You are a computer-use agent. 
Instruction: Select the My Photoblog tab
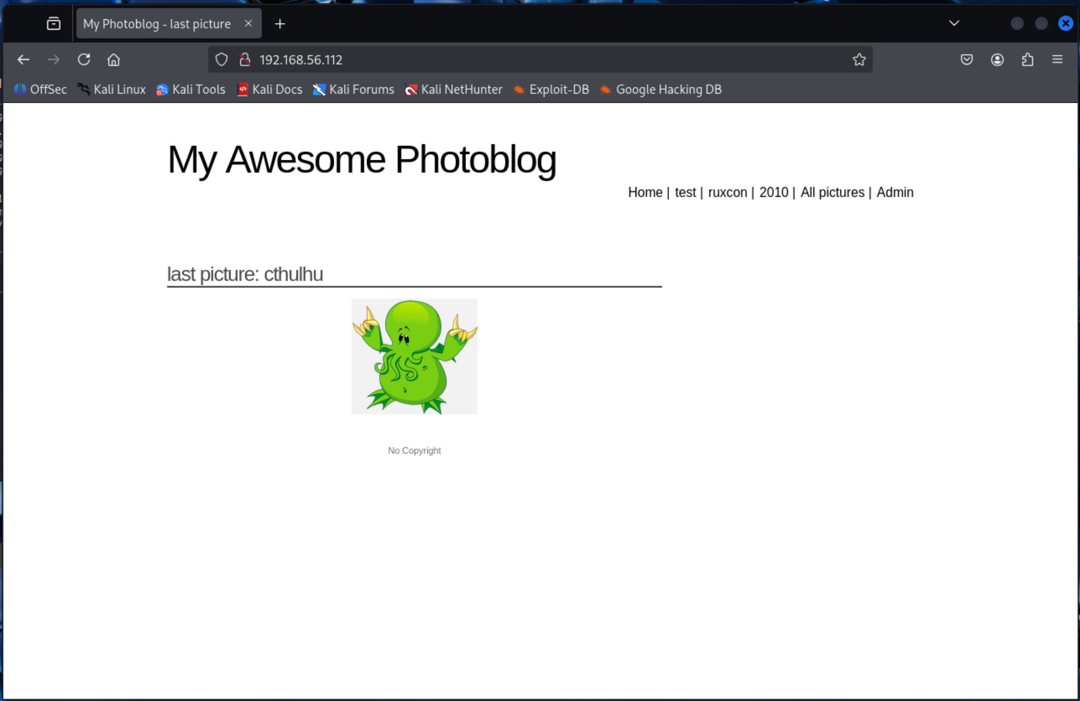[157, 24]
